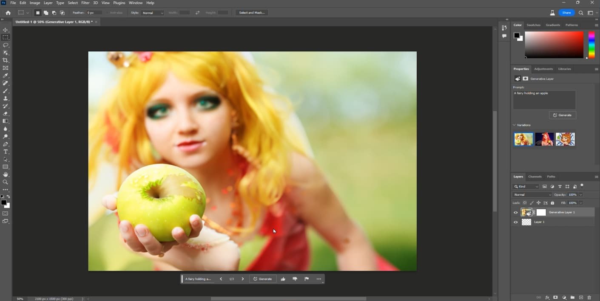Select the second variation thumbnail
This screenshot has width=600, height=301.
click(x=544, y=139)
